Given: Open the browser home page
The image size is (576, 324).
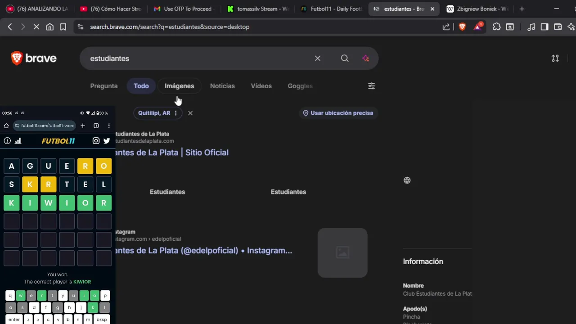Looking at the screenshot, I should click(x=50, y=27).
